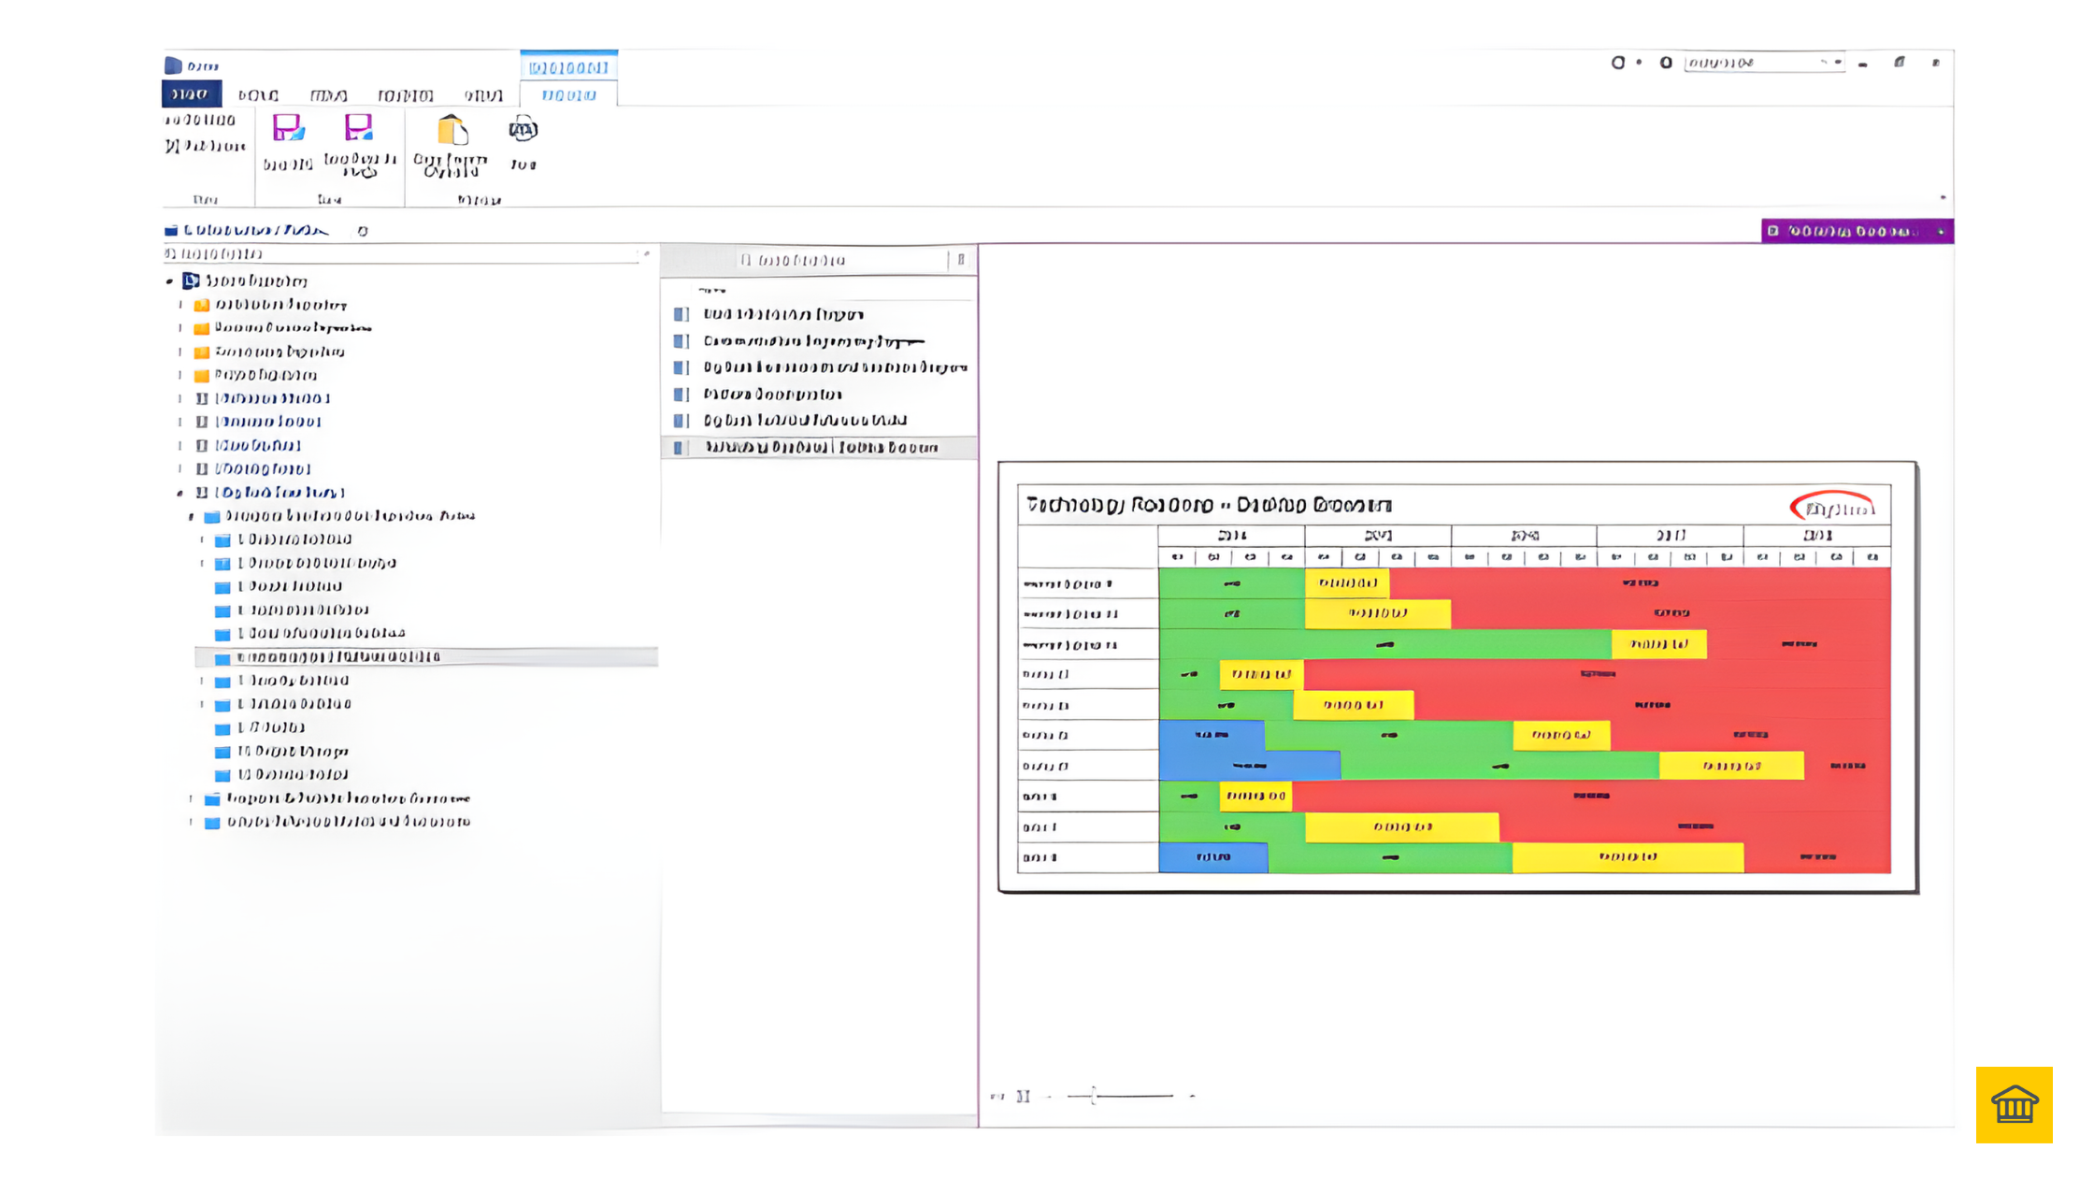
Task: Switch to the second ribbon tab
Action: click(x=257, y=95)
